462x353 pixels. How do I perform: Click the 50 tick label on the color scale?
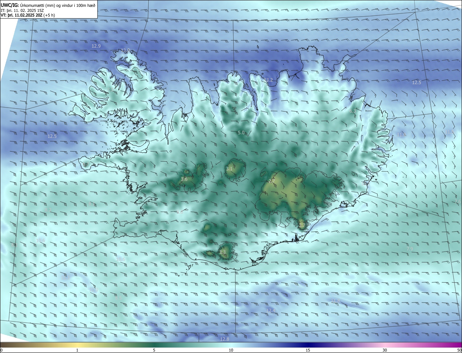coord(459,350)
